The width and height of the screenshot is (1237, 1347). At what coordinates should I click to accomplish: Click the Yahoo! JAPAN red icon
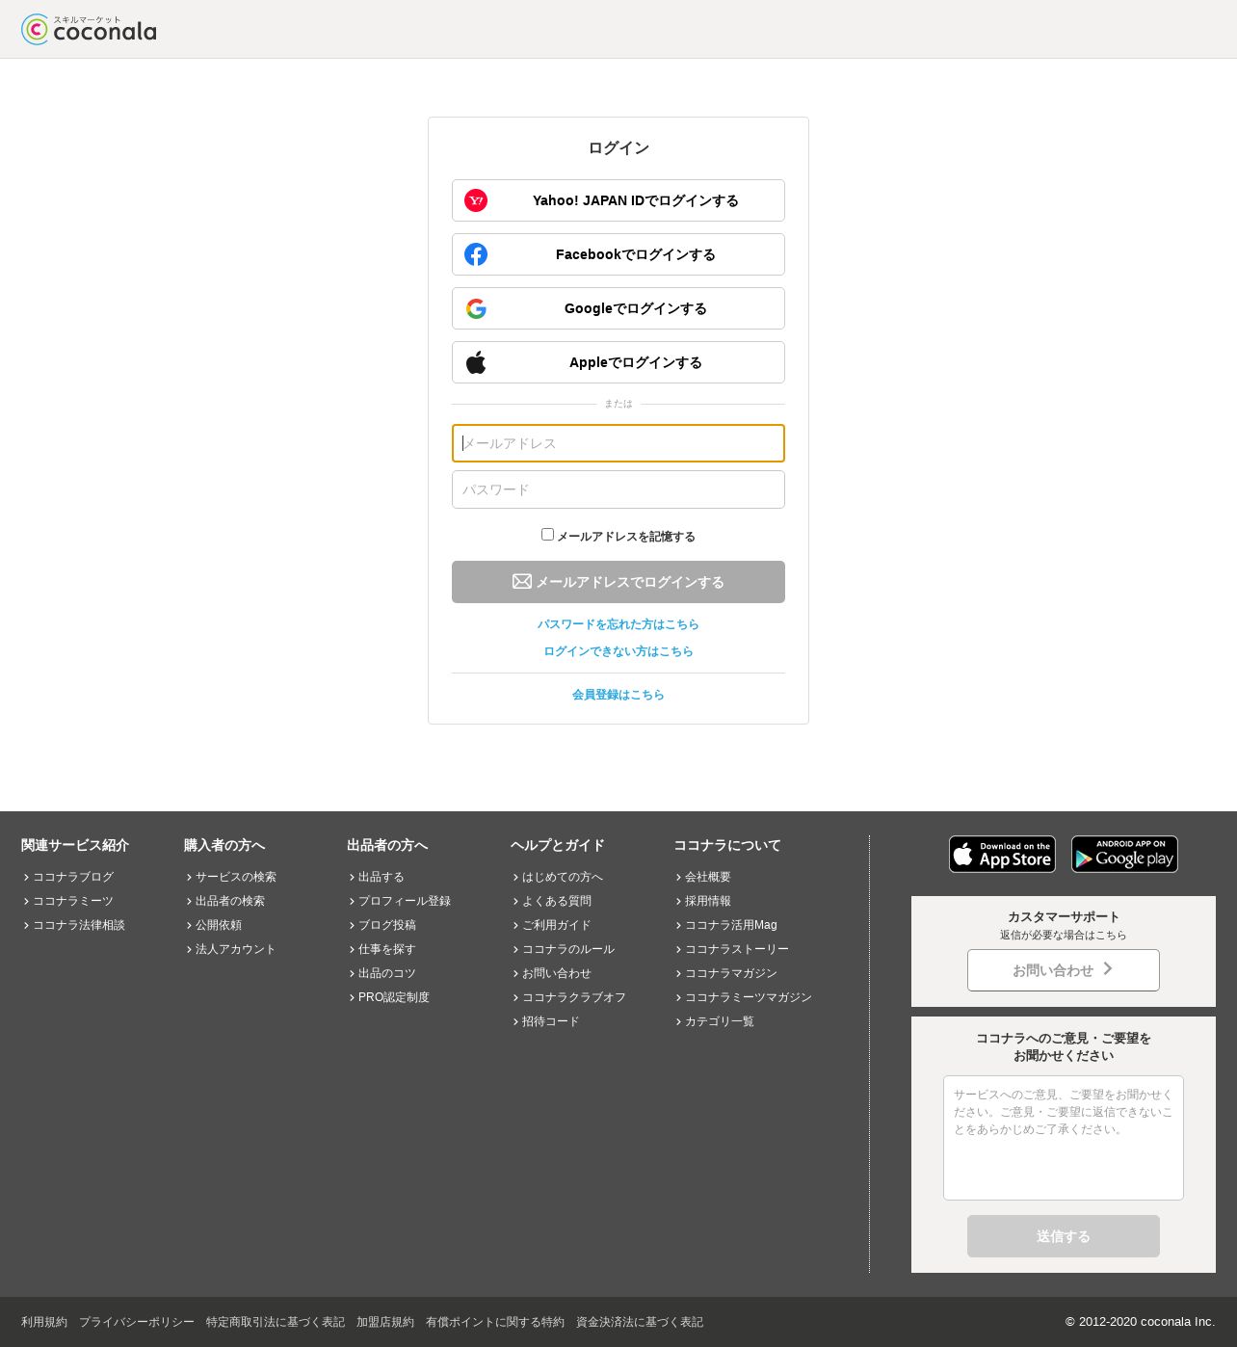click(x=476, y=200)
